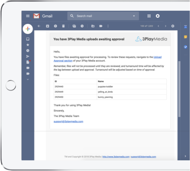Delete this email with trash icon
Screen dimensions: 190x171
63,26
